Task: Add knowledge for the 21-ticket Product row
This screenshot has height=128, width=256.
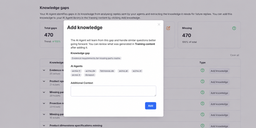Action: pos(219,82)
